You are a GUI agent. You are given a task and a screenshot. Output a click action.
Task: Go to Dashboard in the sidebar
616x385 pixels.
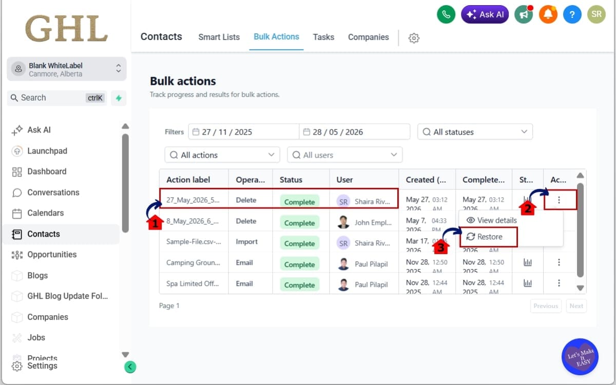pos(46,171)
